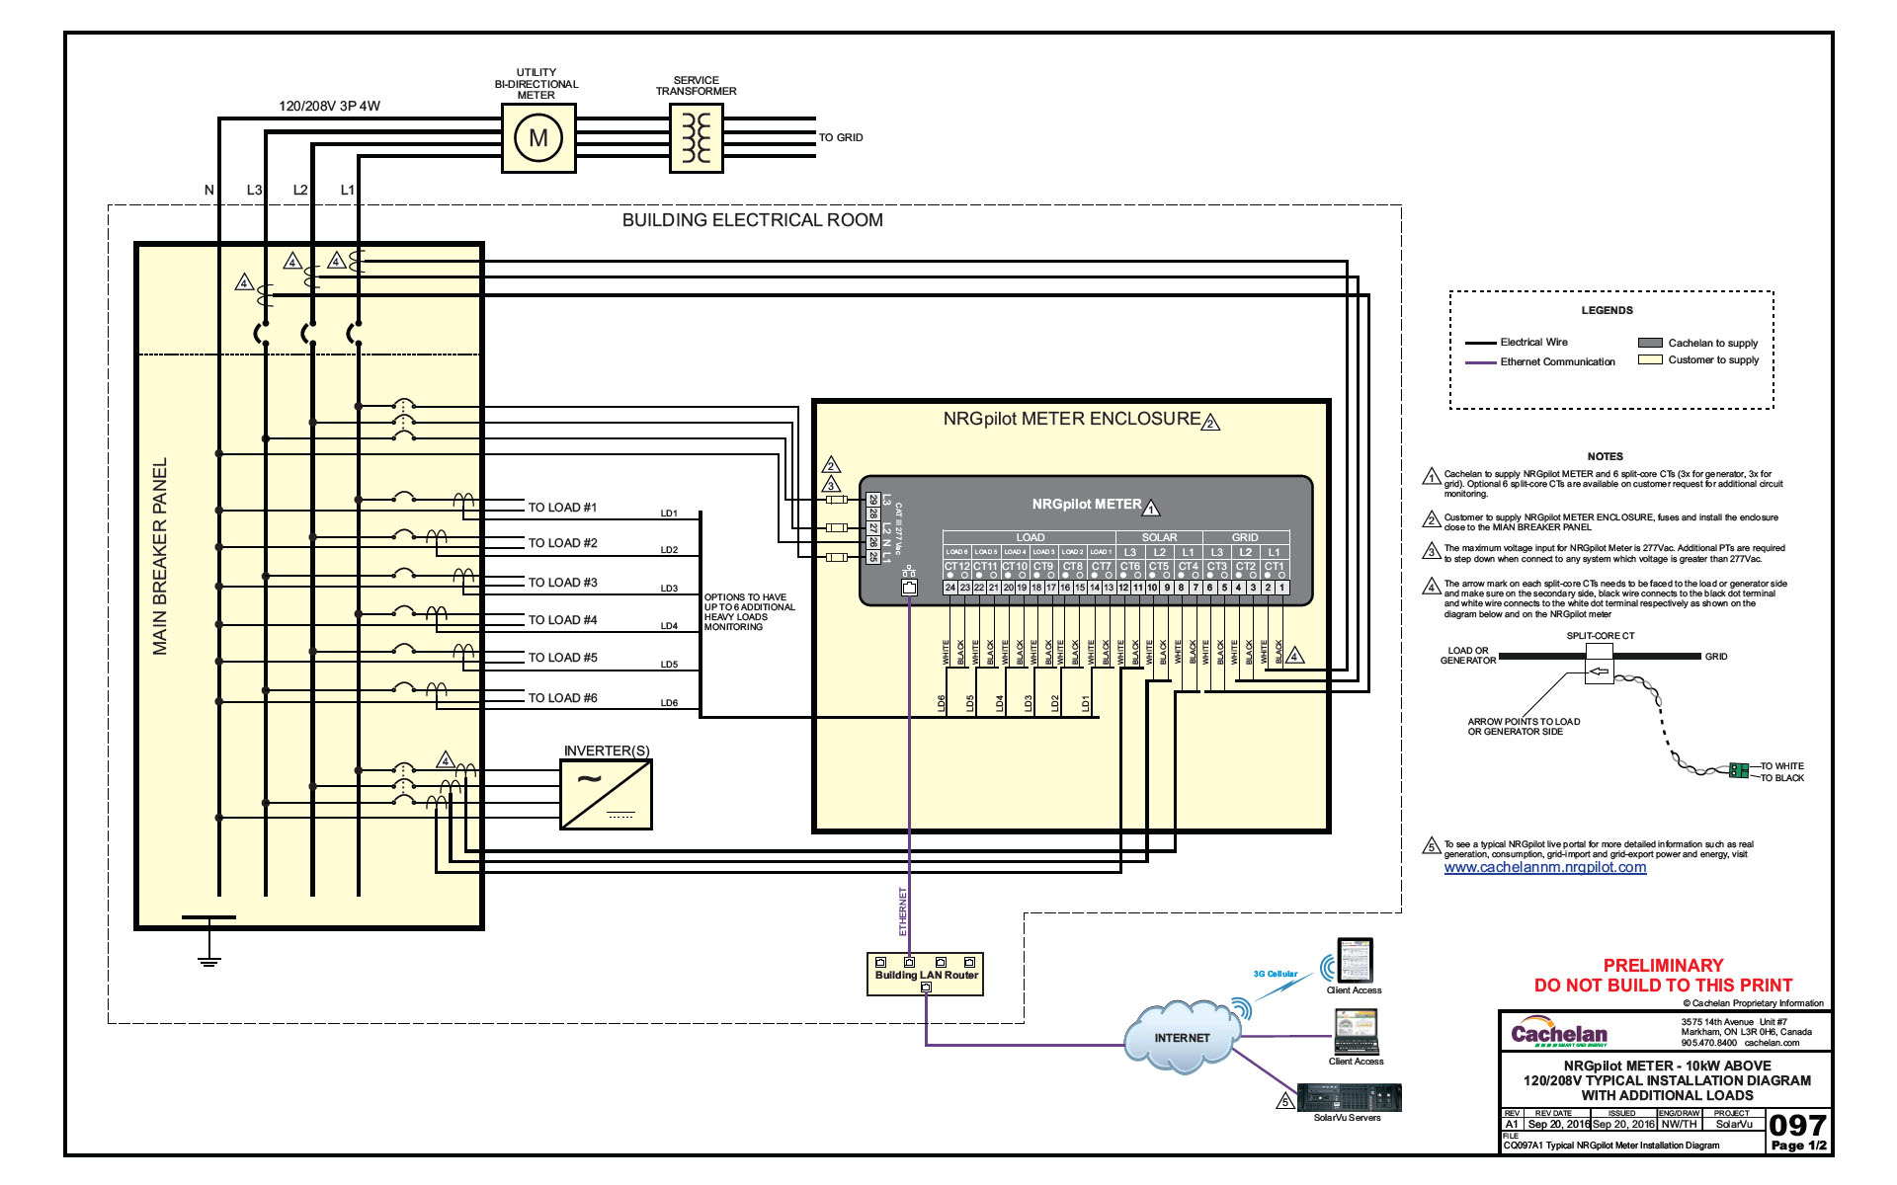The height and width of the screenshot is (1185, 1897).
Task: Click the MAIN BREAKER PANEL vertical label
Action: (x=160, y=556)
